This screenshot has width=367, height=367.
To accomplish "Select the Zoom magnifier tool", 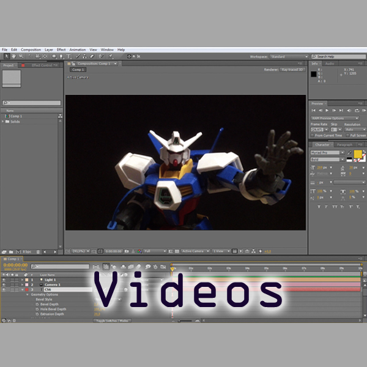I will (21, 56).
